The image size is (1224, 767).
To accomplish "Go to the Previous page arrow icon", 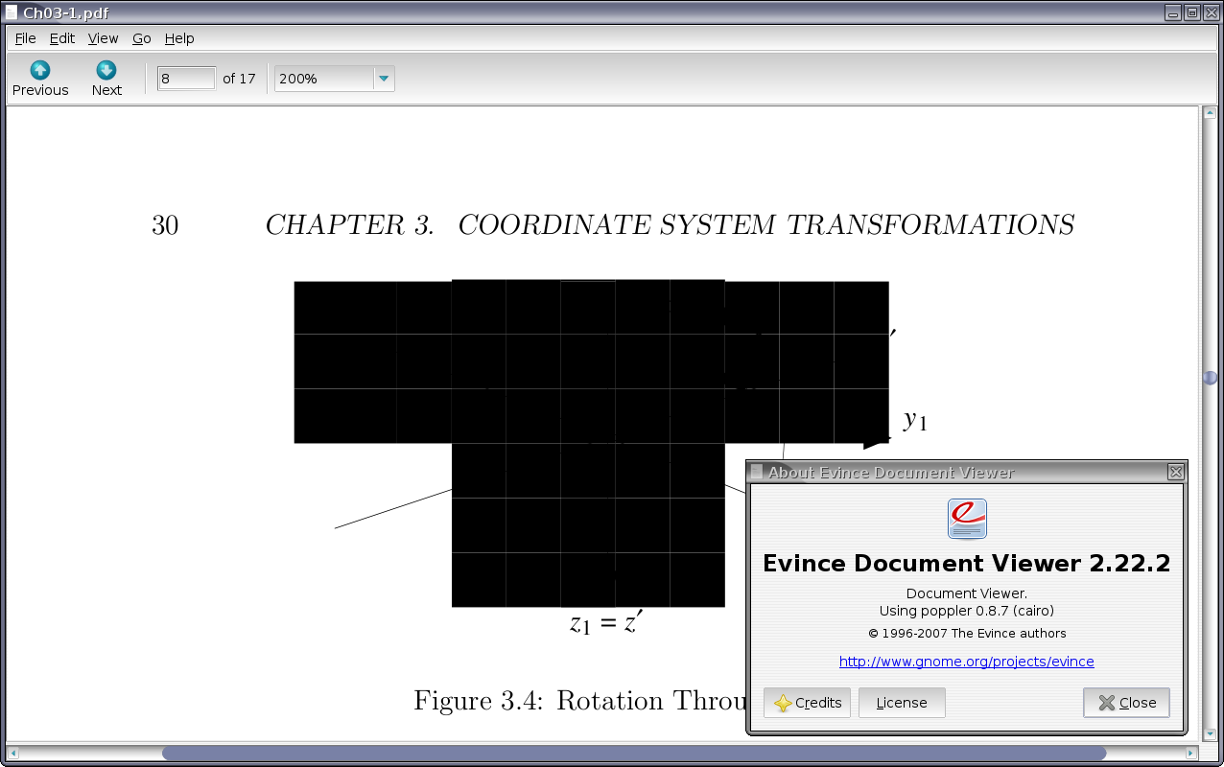I will pos(40,70).
